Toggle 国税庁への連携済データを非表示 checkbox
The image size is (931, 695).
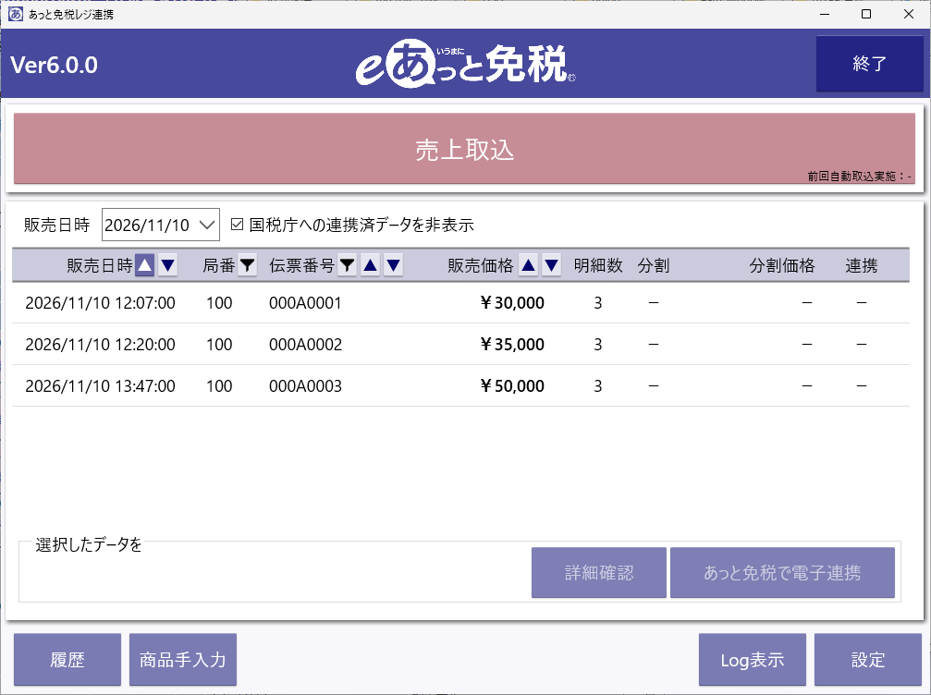click(237, 225)
